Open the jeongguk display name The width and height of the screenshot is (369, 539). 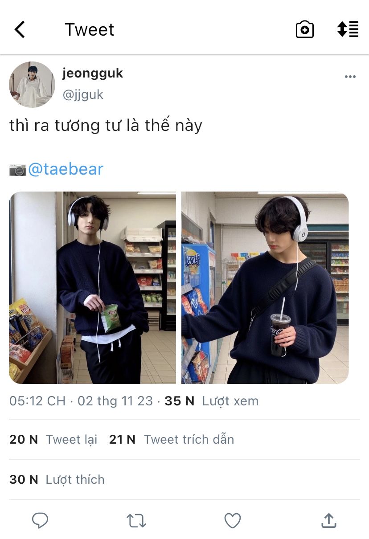pos(93,73)
